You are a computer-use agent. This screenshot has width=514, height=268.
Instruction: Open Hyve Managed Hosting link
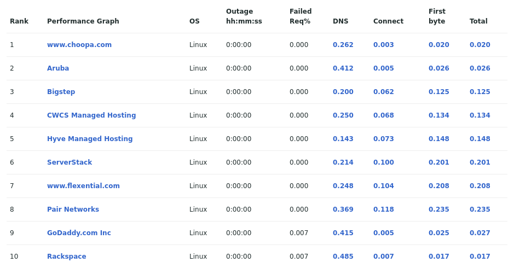90,139
